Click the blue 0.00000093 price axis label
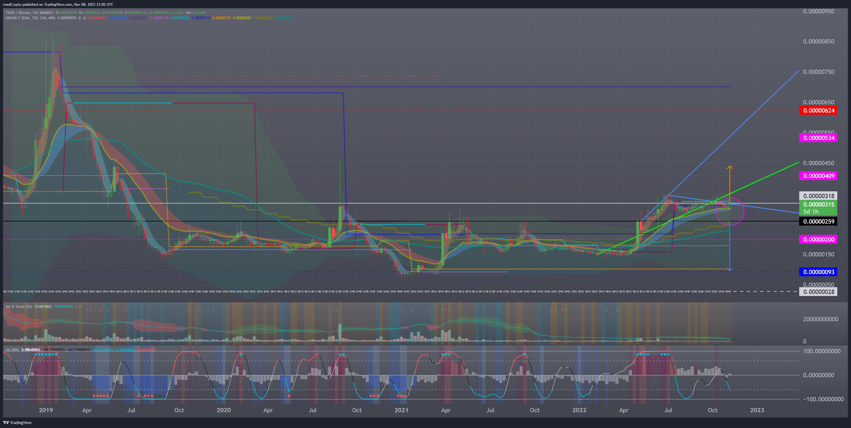The height and width of the screenshot is (428, 851). click(x=818, y=272)
